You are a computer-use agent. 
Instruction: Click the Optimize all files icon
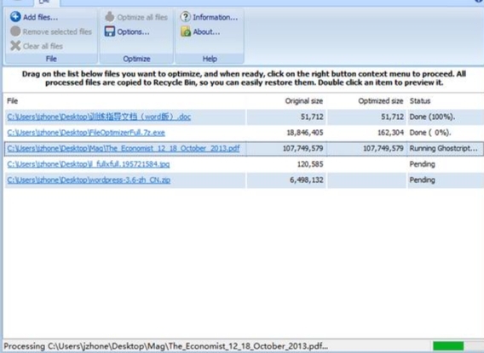click(x=110, y=17)
